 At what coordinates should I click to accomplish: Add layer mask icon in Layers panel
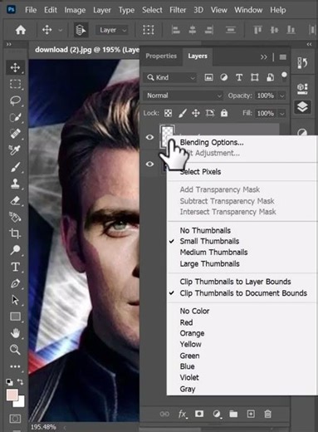click(x=199, y=414)
